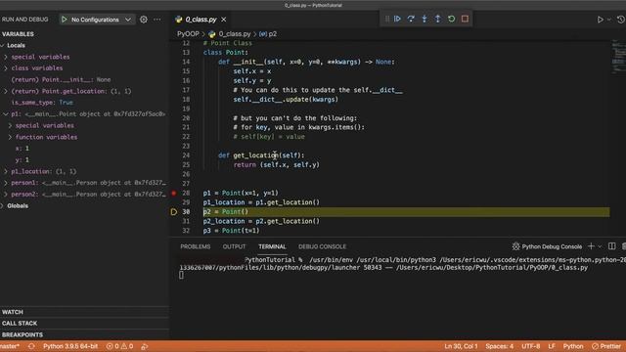Open the new terminal launch profile dropdown
This screenshot has width=626, height=352.
coord(600,246)
